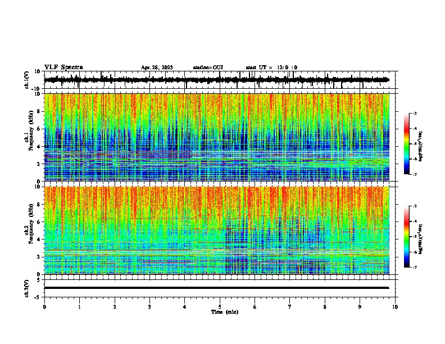Click time axis tick label "5"
The height and width of the screenshot is (344, 445).
220,307
